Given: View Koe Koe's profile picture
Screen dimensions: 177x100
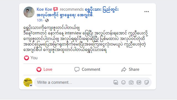Looking at the screenshot, I should pyautogui.click(x=29, y=12).
